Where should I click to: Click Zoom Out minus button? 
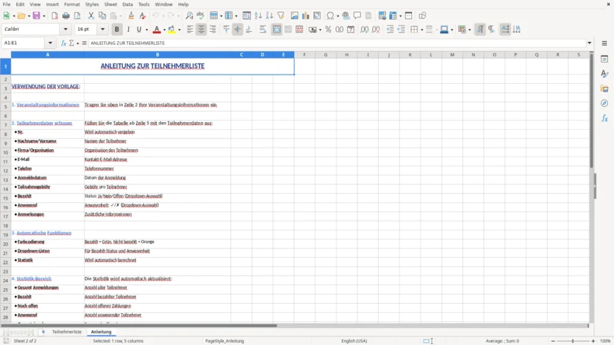coord(553,341)
